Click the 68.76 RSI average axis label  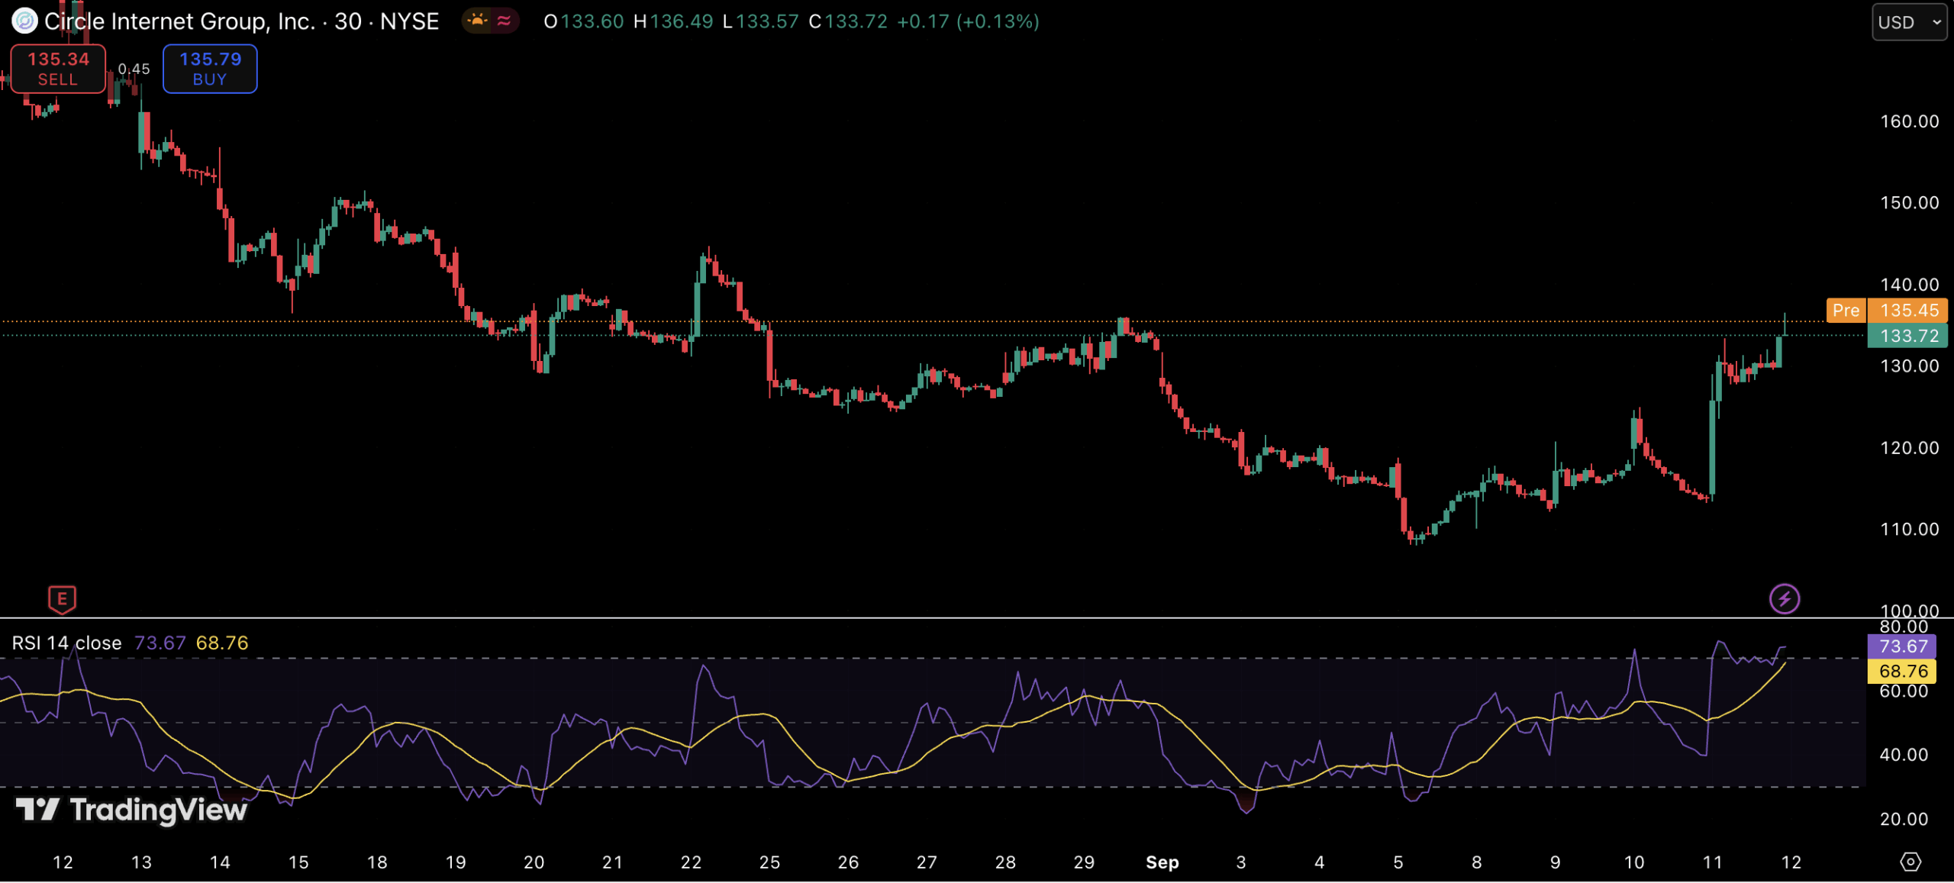1901,672
